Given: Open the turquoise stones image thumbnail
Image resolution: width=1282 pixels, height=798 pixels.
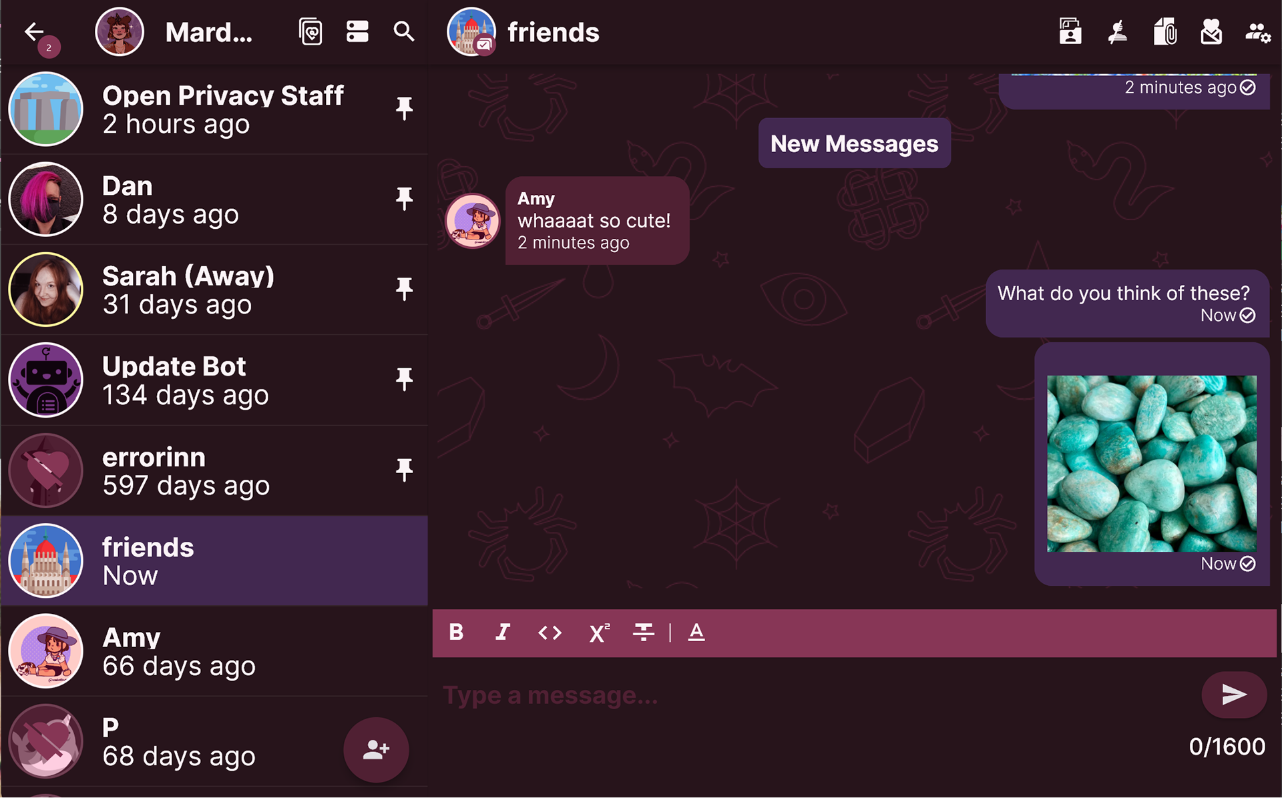Looking at the screenshot, I should click(1151, 464).
